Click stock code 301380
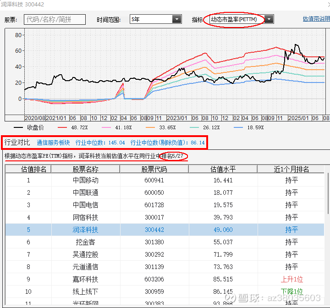 (x=154, y=242)
